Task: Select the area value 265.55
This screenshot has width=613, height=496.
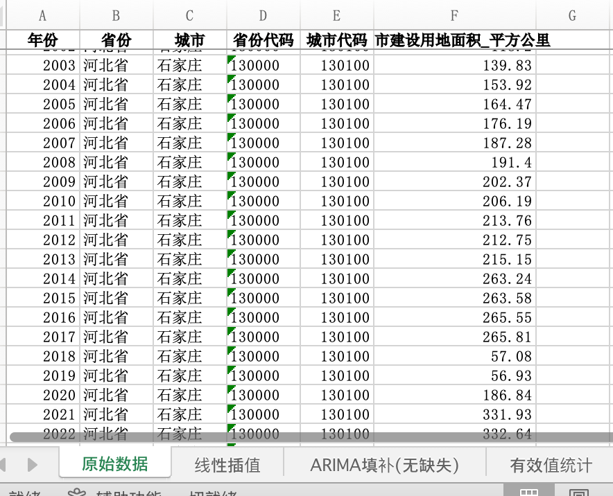Action: [x=455, y=317]
